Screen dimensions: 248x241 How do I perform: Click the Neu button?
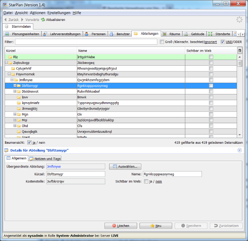point(156,226)
